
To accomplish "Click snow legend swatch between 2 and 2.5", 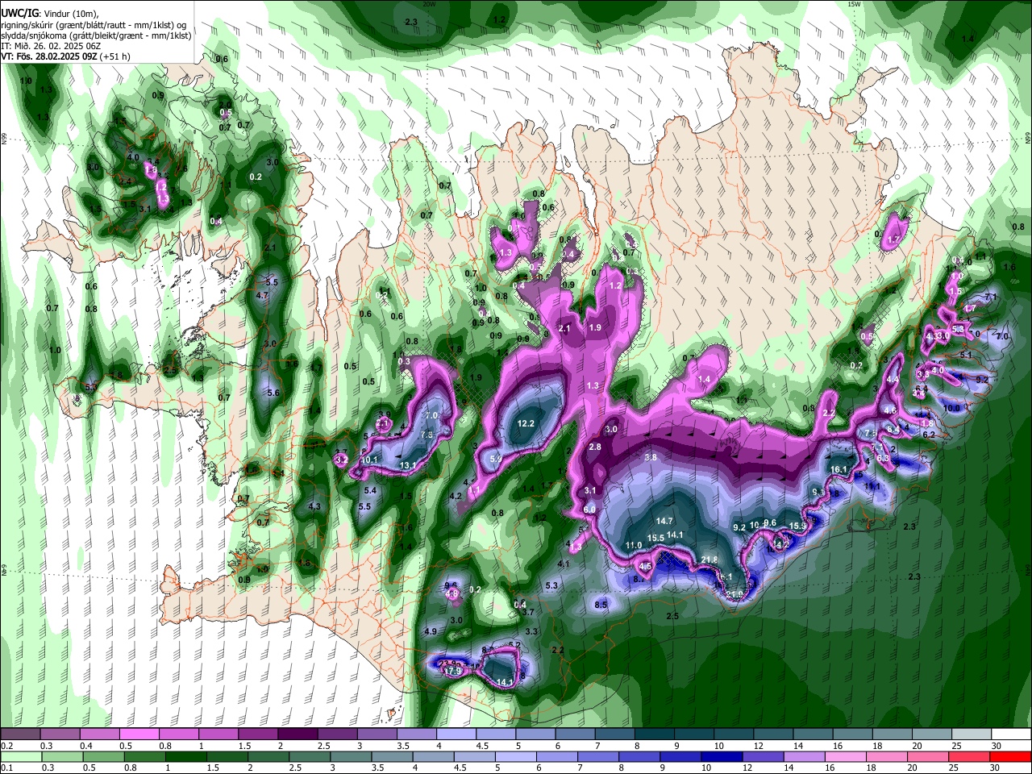I will pos(298,734).
